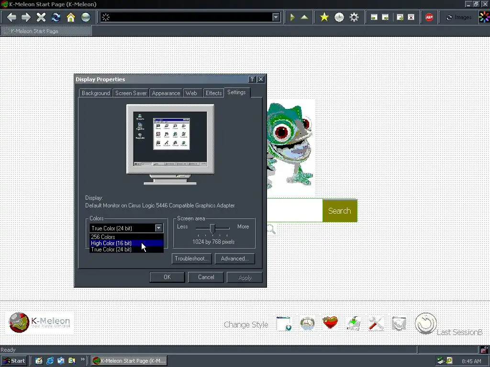Click the globe icon in the navigation toolbar
Screen dimensions: 490x367
click(86, 17)
